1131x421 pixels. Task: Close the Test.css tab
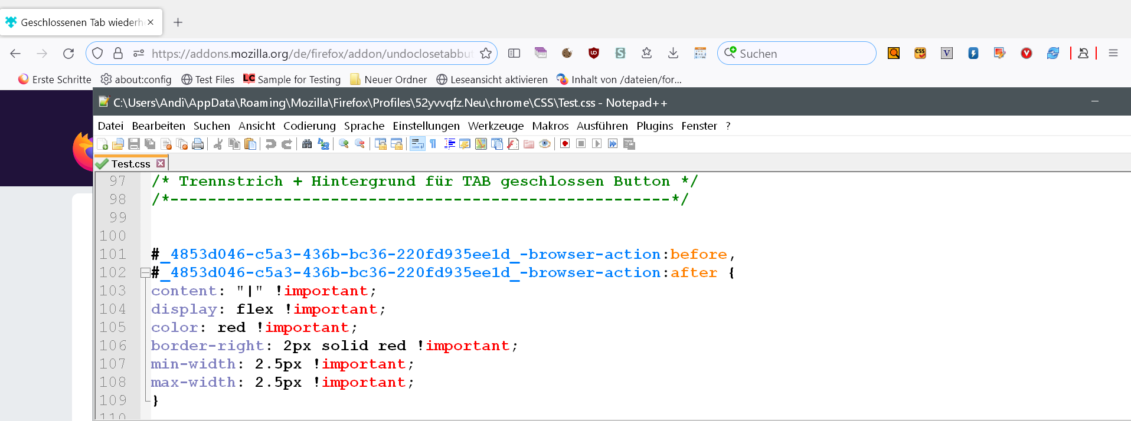(x=161, y=163)
